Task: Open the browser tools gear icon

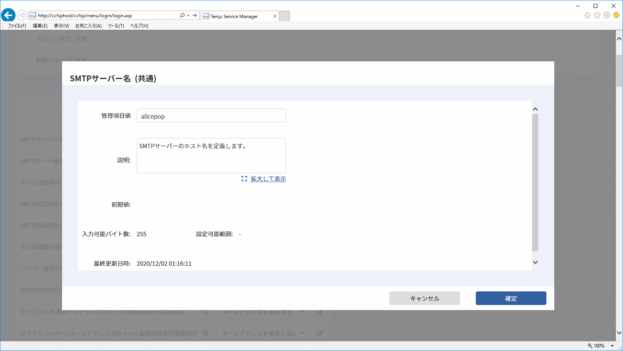Action: click(607, 15)
